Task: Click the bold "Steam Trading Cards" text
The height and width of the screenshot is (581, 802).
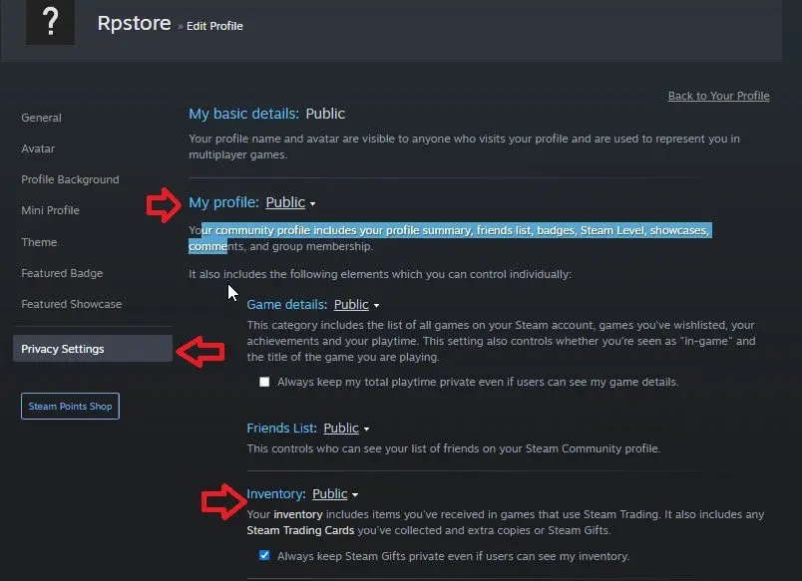Action: click(300, 530)
